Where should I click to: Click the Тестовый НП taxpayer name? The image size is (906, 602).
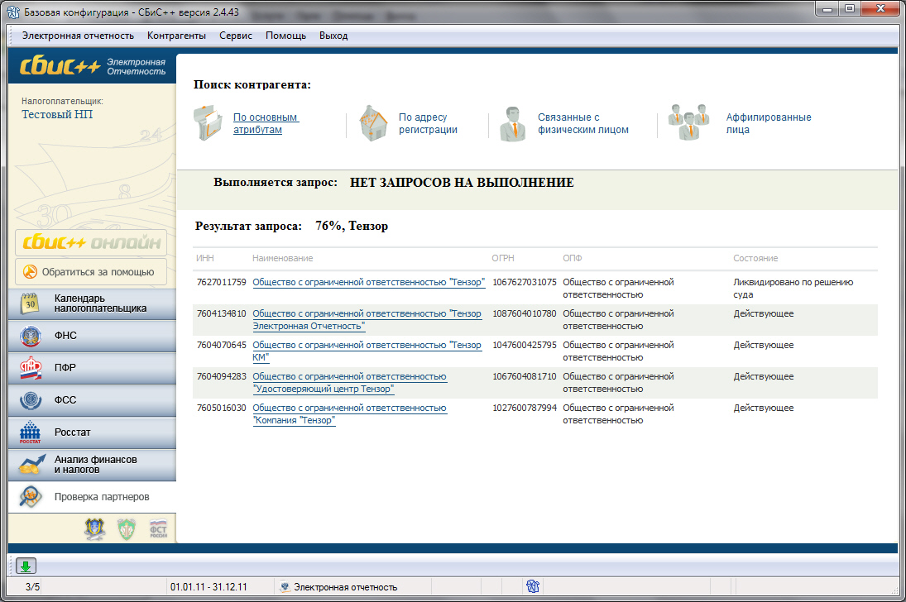coord(57,114)
